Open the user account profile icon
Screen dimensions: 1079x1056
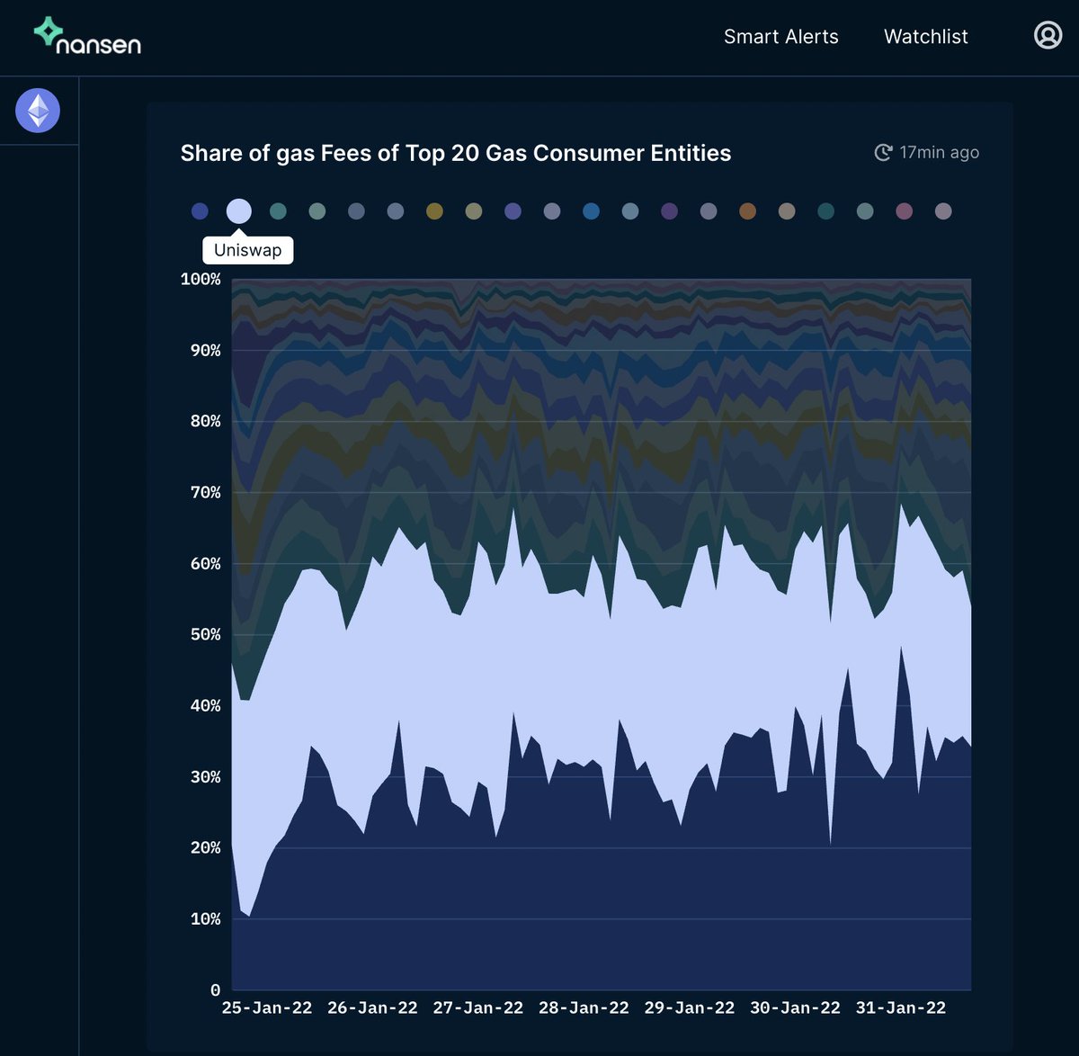click(1047, 36)
